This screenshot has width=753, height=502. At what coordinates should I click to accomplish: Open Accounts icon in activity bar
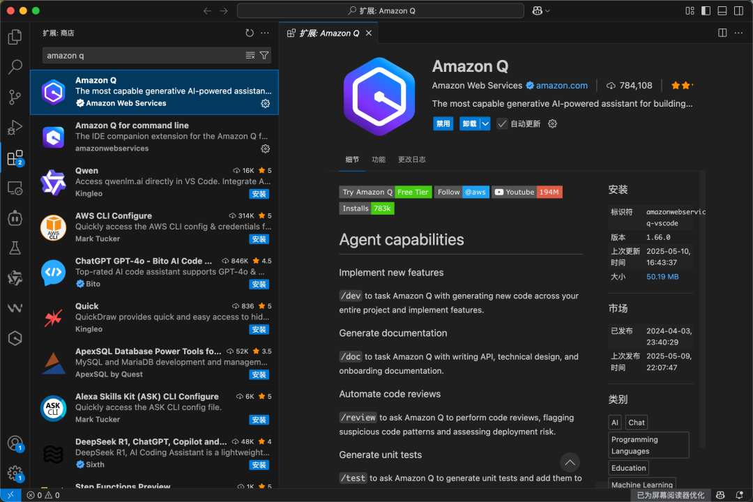click(x=15, y=443)
